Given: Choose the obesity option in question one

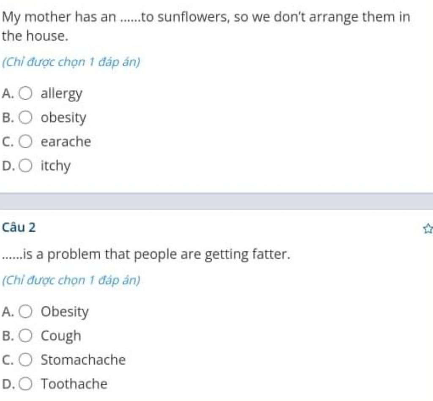Looking at the screenshot, I should 25,117.
